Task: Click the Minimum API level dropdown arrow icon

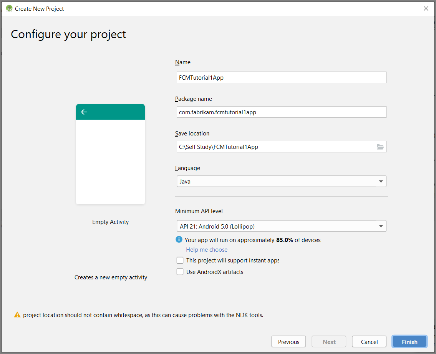Action: (381, 226)
